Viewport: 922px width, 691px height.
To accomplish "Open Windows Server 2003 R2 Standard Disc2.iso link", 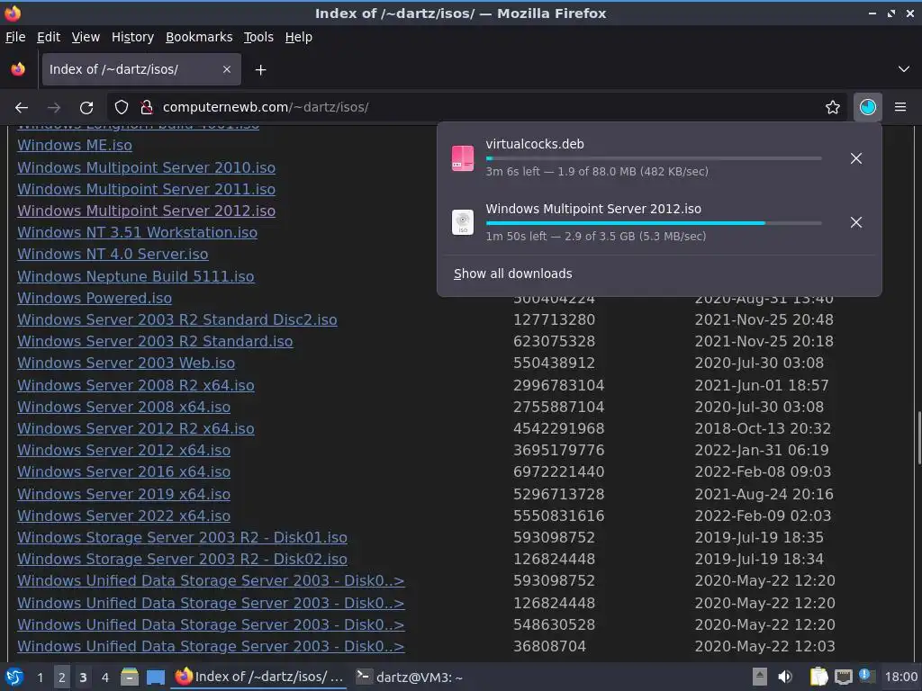I will [177, 319].
